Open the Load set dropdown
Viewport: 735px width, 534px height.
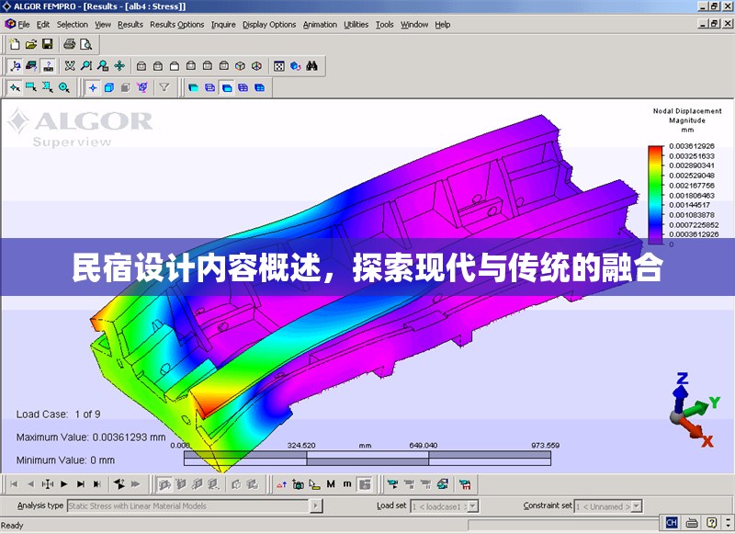pyautogui.click(x=472, y=506)
